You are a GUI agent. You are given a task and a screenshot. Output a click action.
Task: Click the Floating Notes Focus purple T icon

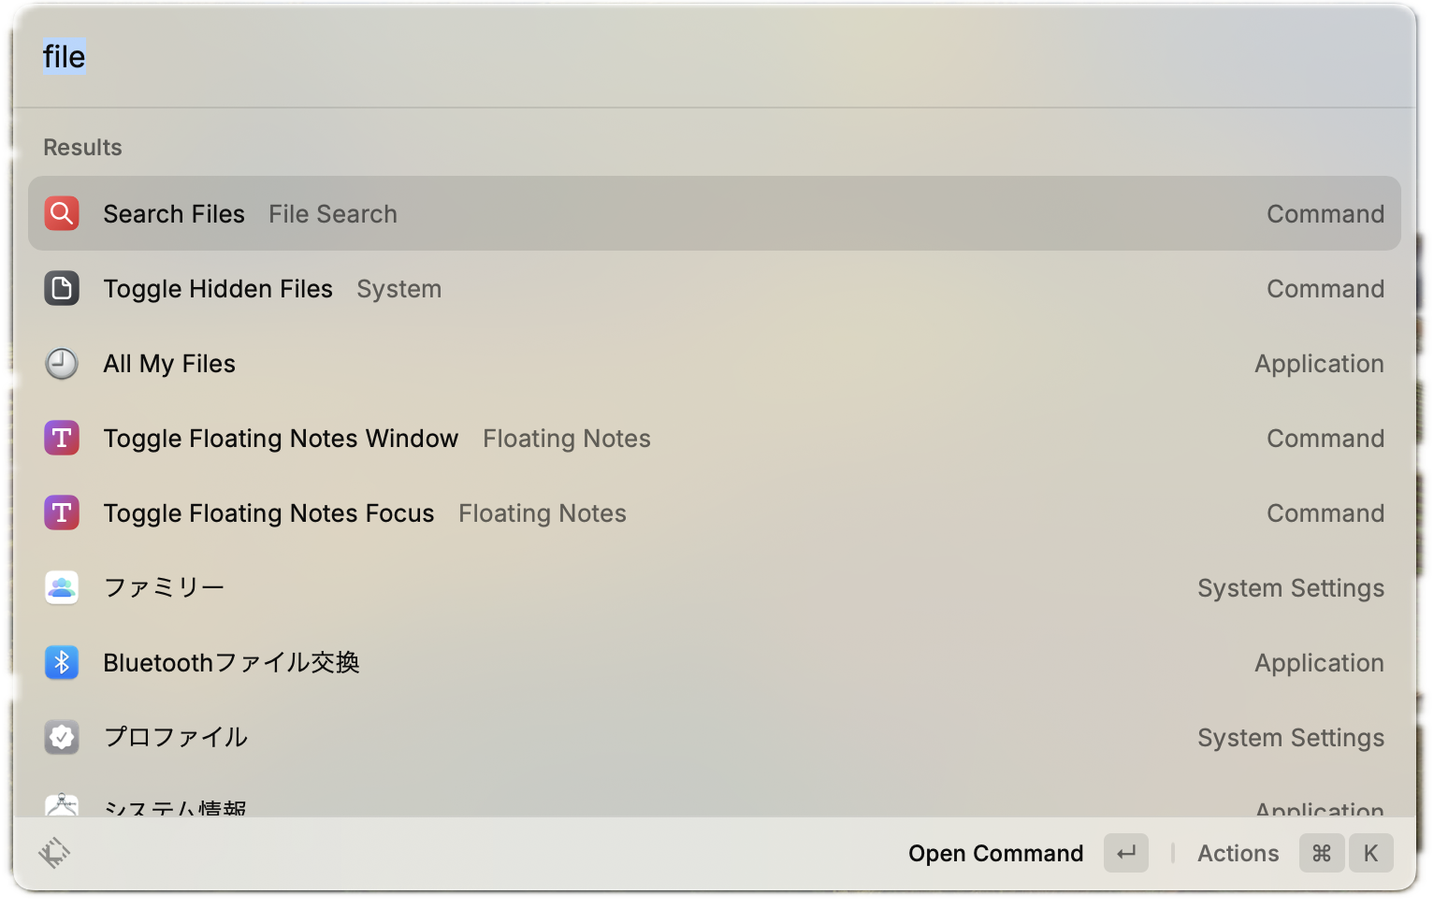(62, 512)
